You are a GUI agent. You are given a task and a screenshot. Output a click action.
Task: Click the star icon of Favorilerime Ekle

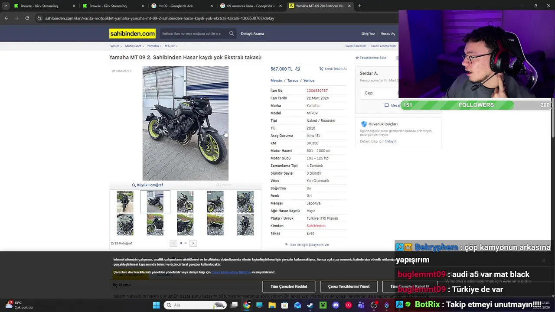357,58
